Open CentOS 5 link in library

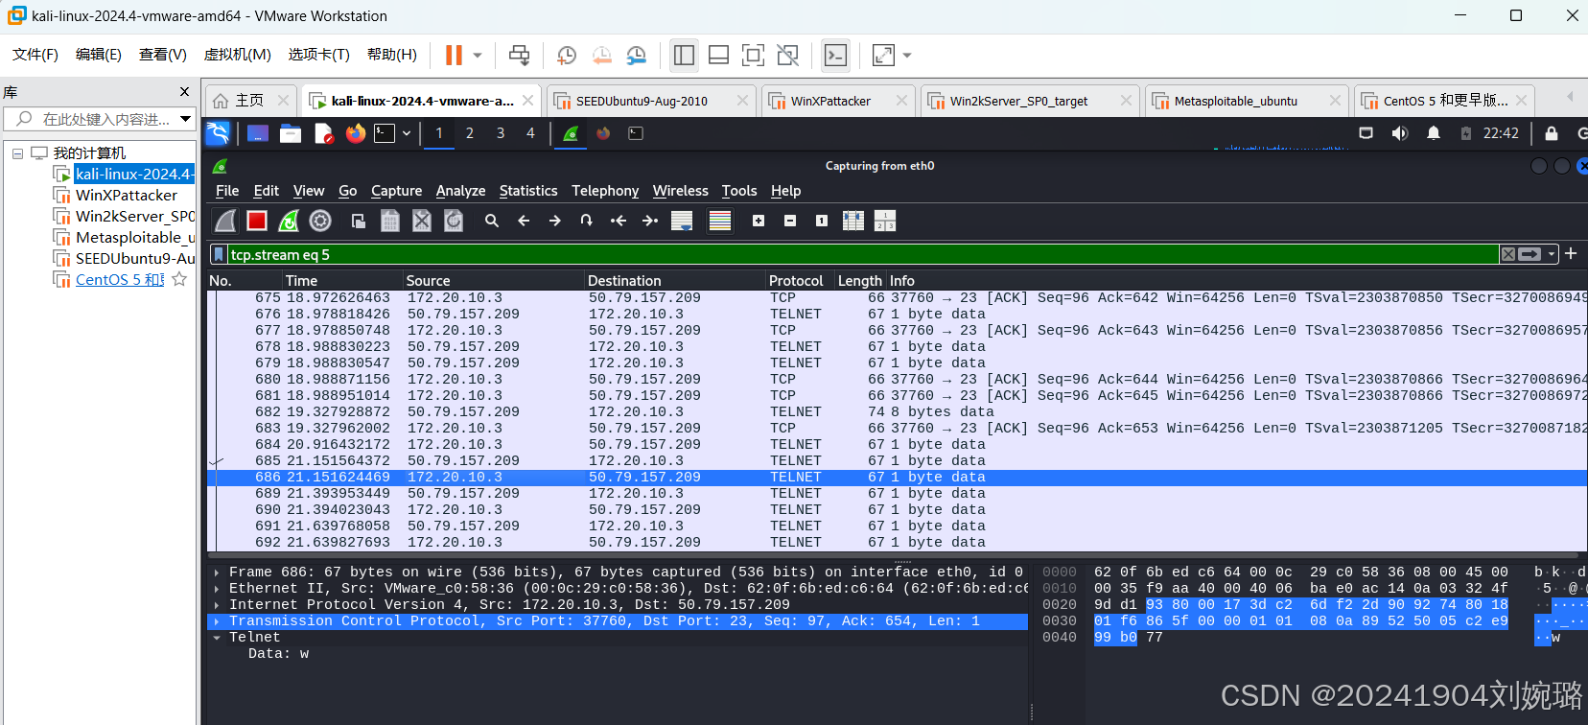click(120, 280)
